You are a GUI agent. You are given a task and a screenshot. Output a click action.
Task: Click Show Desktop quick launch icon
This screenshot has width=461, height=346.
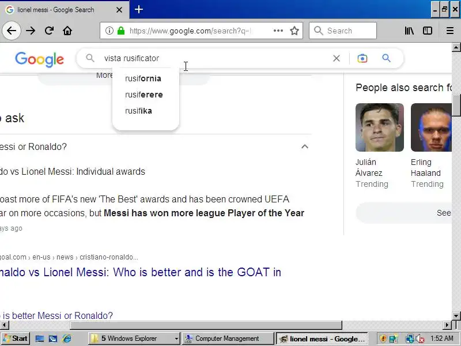click(39, 339)
